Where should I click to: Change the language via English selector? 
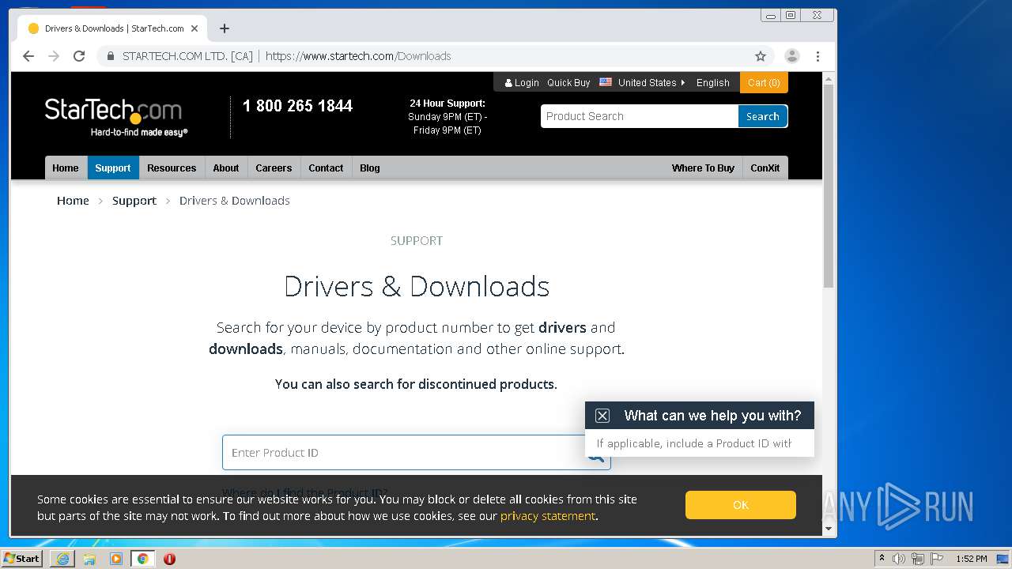click(712, 82)
